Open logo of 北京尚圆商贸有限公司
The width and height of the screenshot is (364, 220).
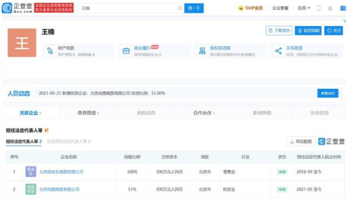(x=31, y=189)
